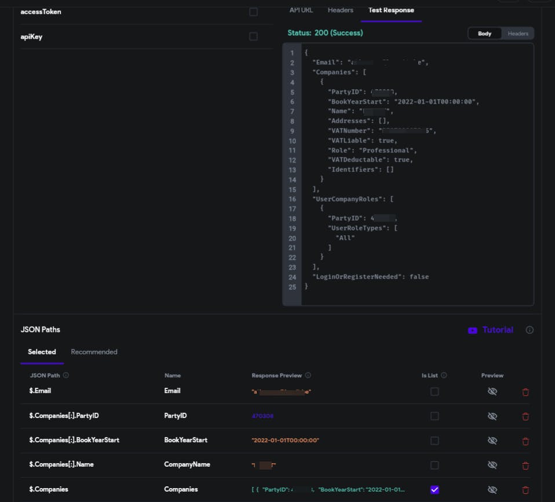The image size is (555, 502).
Task: Check Is List for PartyID row
Action: tap(434, 416)
